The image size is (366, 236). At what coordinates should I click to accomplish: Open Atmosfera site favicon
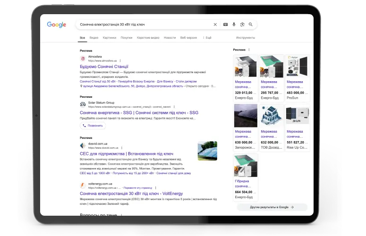[x=83, y=59]
